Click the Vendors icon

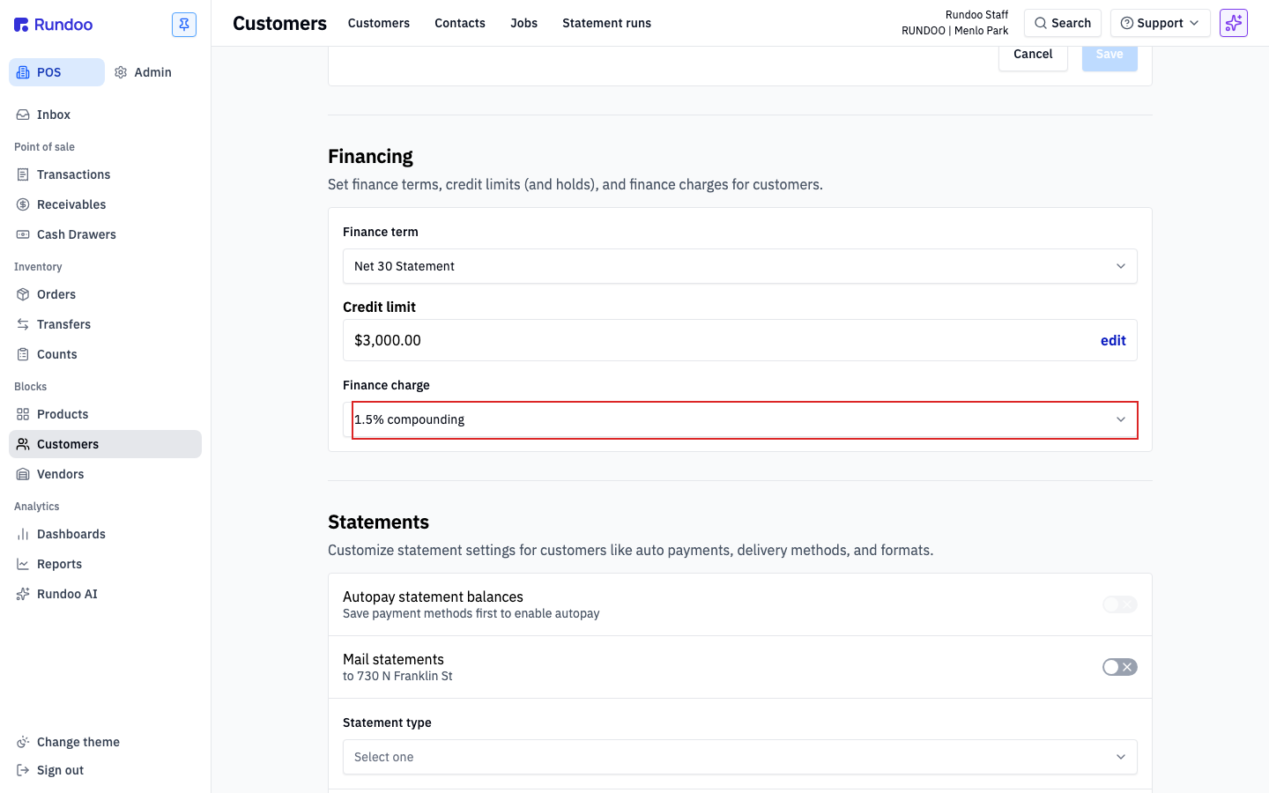[x=23, y=474]
